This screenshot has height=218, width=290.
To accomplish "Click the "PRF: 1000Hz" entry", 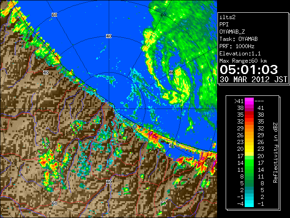I will point(237,46).
